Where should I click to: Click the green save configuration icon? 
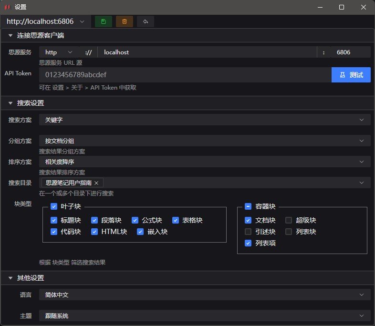pyautogui.click(x=104, y=21)
